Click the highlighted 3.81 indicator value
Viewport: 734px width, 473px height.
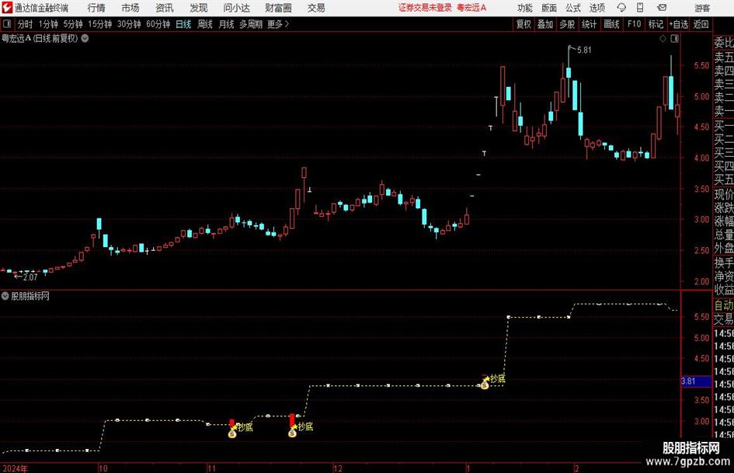[x=696, y=381]
